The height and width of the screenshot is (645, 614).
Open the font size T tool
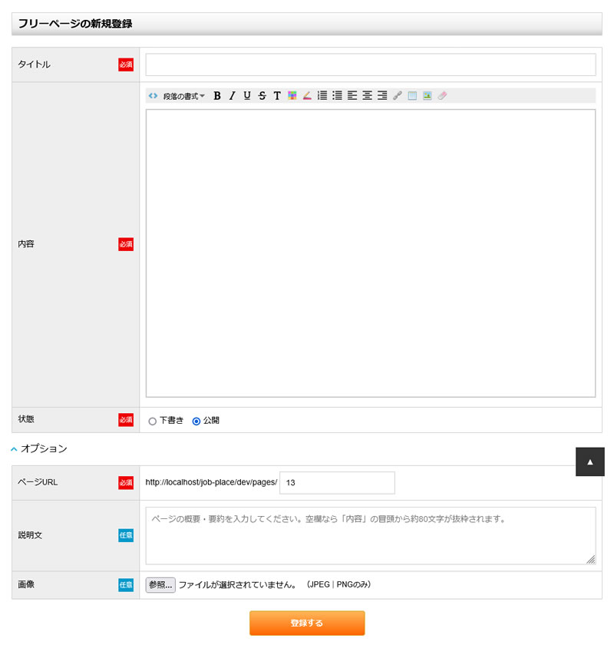(x=277, y=96)
